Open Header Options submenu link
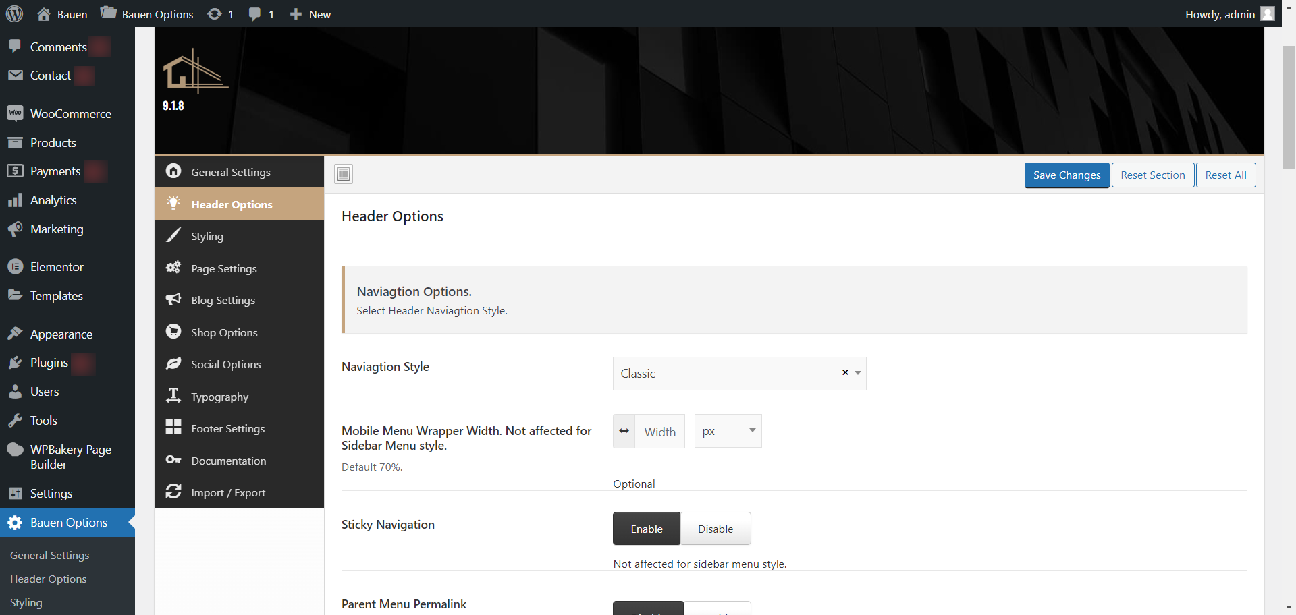The height and width of the screenshot is (615, 1296). (49, 579)
